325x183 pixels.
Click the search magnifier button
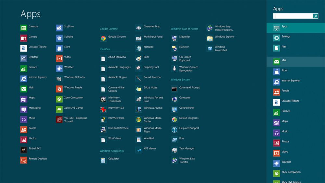[316, 16]
